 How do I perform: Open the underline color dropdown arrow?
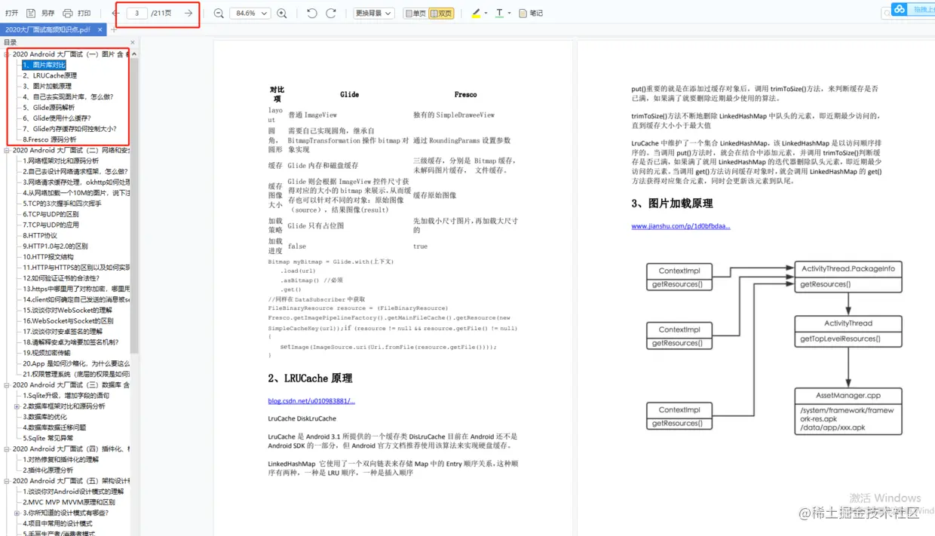[510, 13]
